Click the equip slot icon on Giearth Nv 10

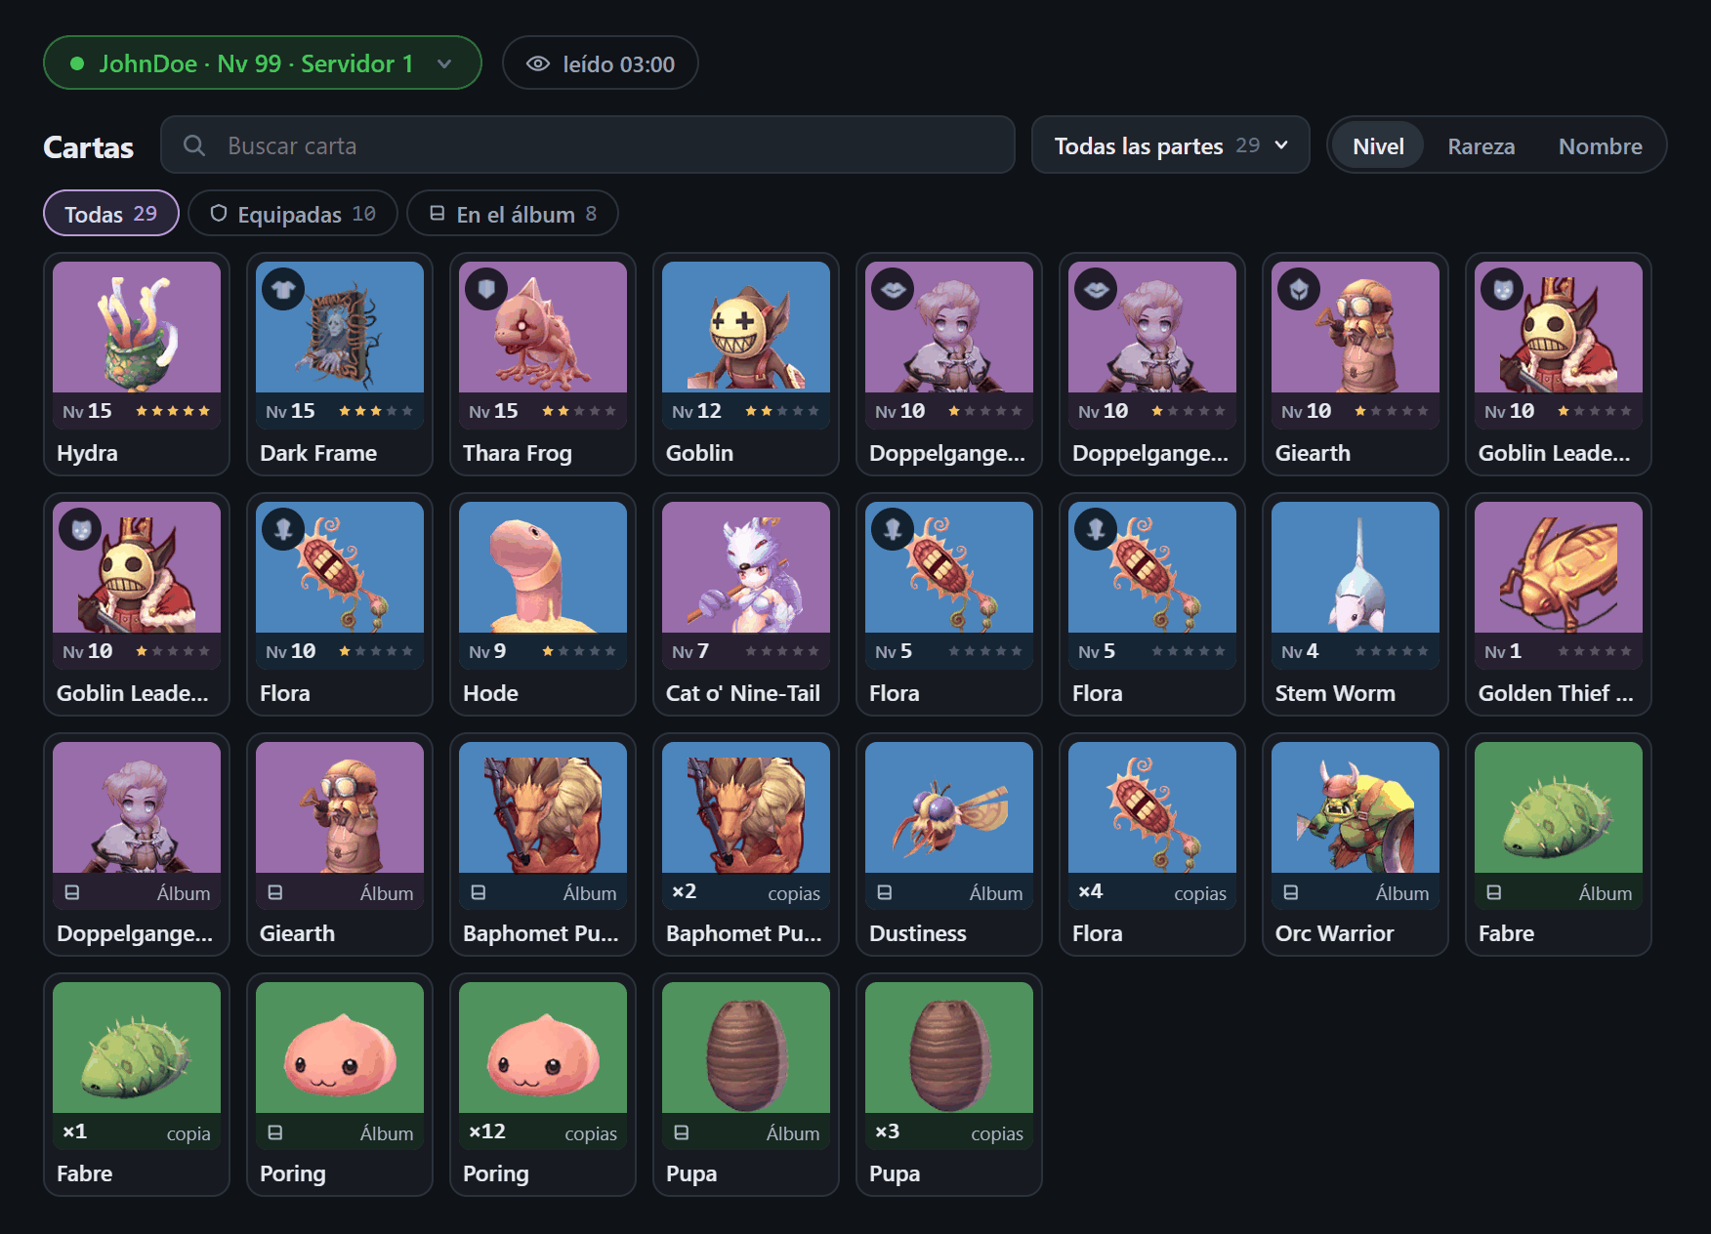[1299, 289]
